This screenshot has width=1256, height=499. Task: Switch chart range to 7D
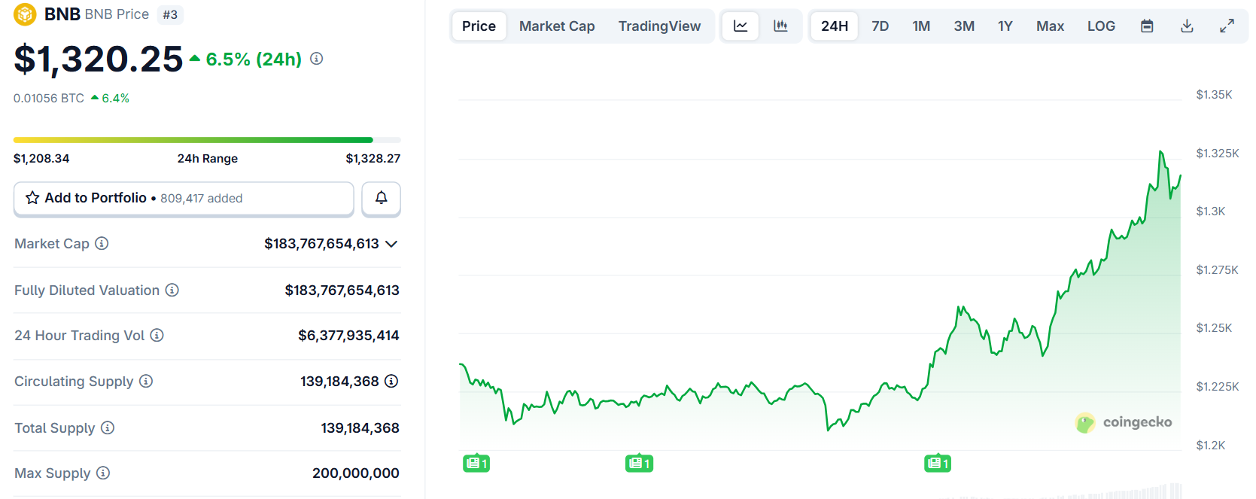(x=880, y=26)
